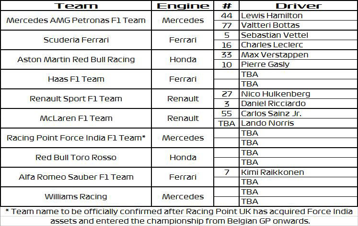Click the # number column header
358x226 pixels.
coord(227,5)
